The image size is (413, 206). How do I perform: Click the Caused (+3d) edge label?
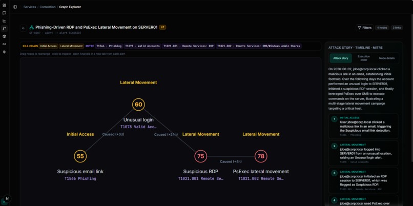pyautogui.click(x=113, y=134)
